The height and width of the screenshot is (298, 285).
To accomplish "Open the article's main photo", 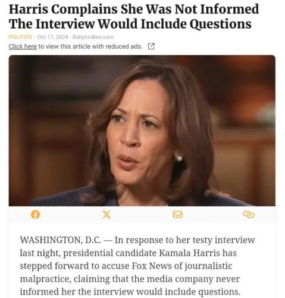I will coord(142,131).
